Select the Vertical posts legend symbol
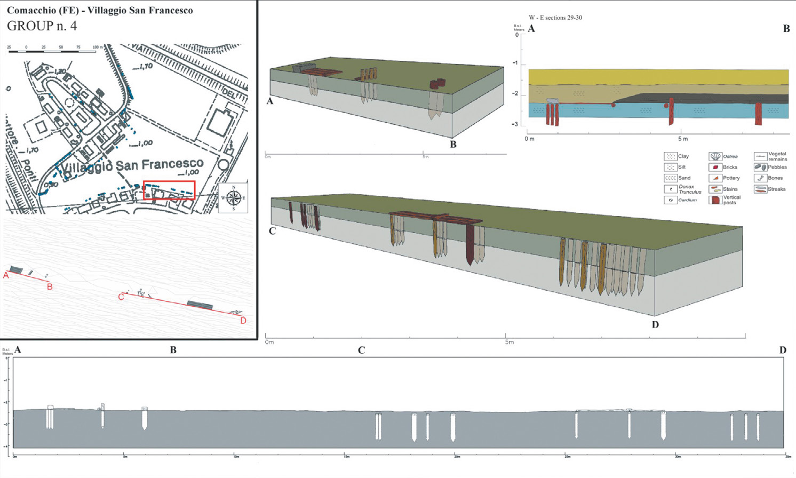The height and width of the screenshot is (478, 796). (x=715, y=200)
